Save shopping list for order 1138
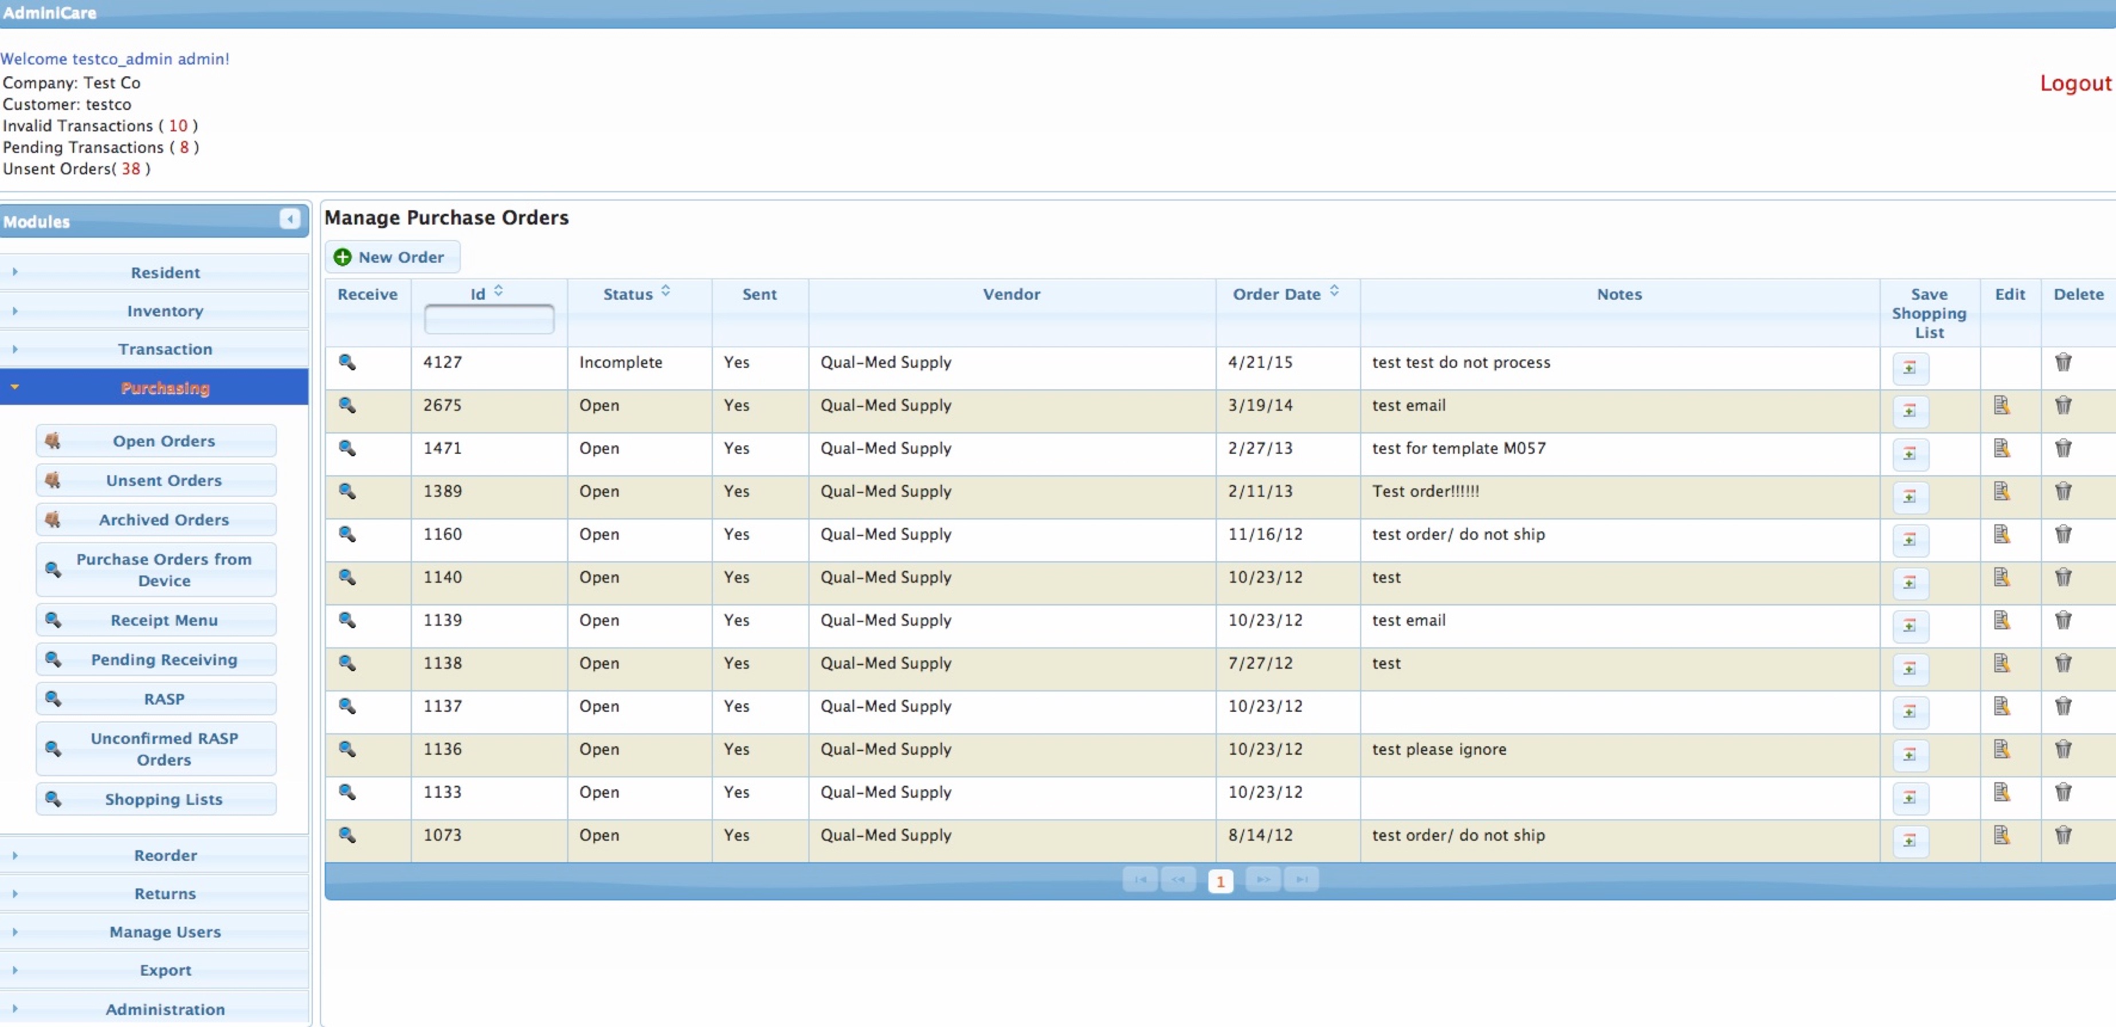 click(1910, 668)
